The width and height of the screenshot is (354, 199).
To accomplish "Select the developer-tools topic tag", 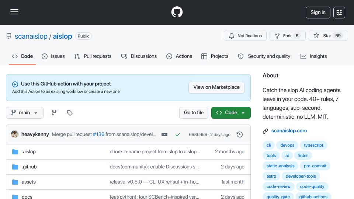I will click(x=301, y=176).
